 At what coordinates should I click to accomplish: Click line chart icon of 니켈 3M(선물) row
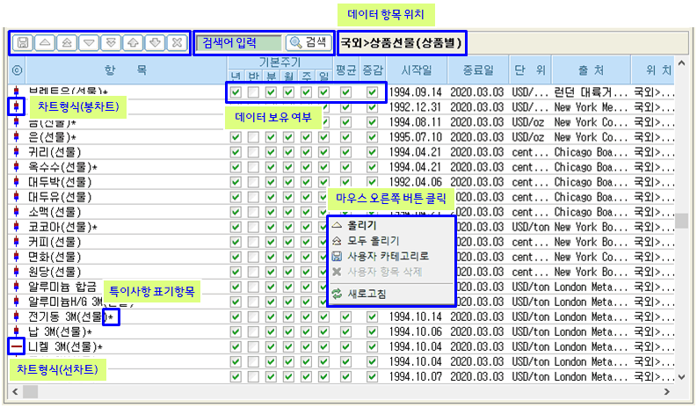coord(17,346)
